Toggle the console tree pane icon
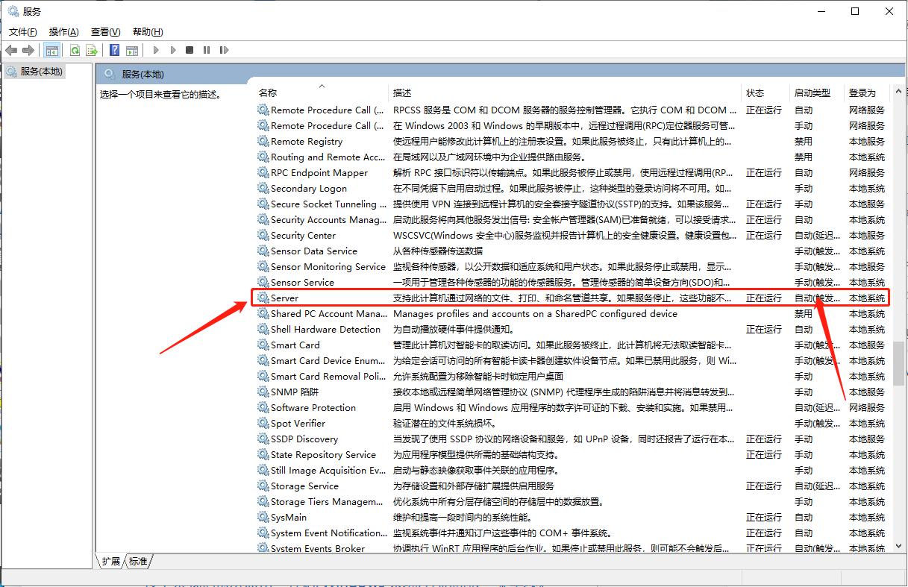This screenshot has height=587, width=908. point(51,50)
